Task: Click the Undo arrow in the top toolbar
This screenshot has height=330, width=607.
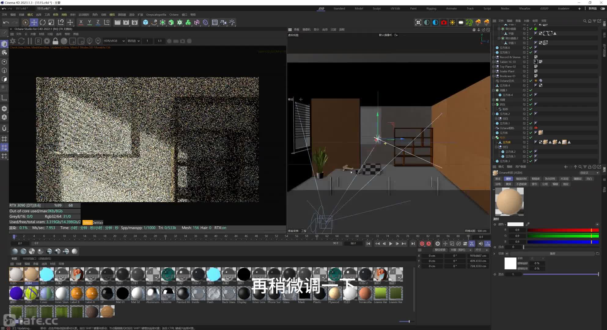Action: (6, 22)
